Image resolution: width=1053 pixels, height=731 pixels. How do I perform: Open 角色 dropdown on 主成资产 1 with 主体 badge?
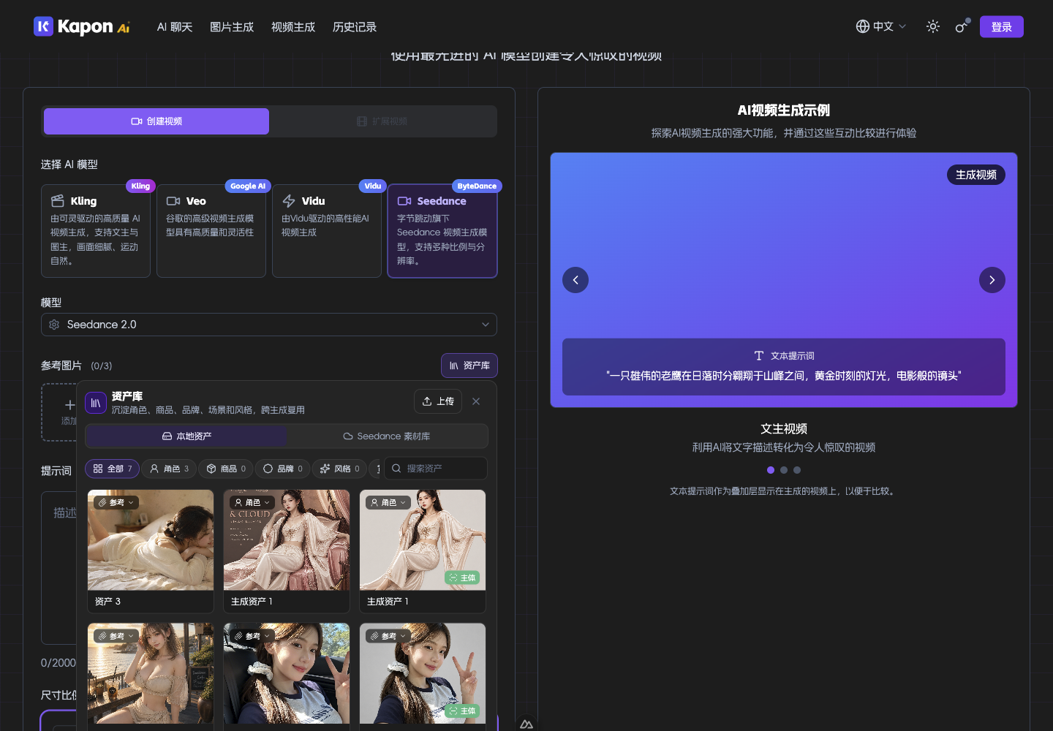pyautogui.click(x=388, y=503)
